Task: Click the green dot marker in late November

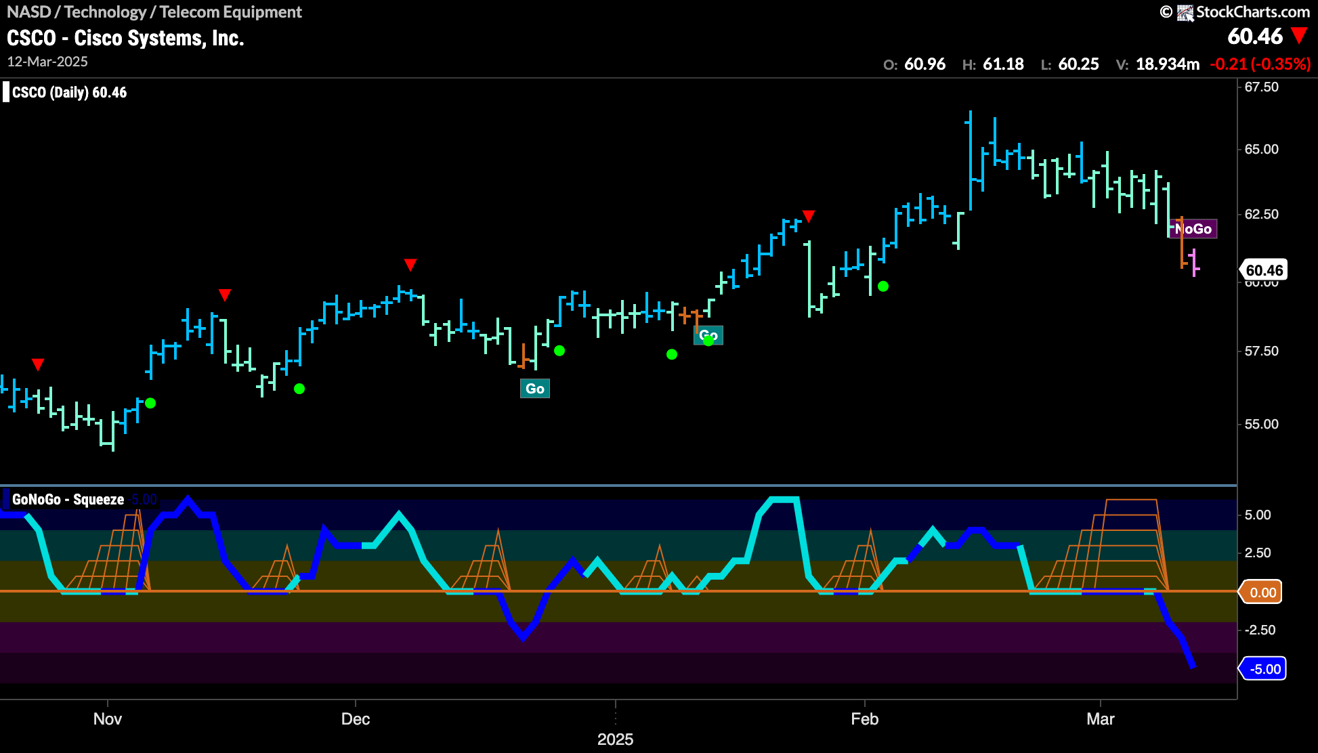Action: tap(299, 389)
